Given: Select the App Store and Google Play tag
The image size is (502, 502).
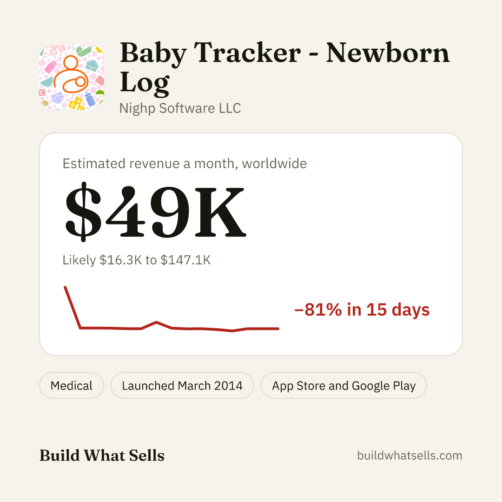Looking at the screenshot, I should tap(344, 385).
